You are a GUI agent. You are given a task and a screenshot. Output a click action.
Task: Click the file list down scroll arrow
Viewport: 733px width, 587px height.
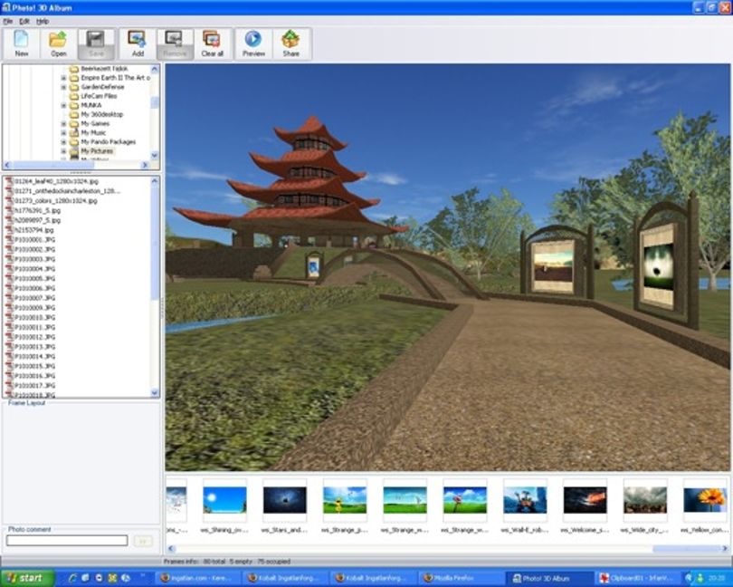[x=155, y=393]
